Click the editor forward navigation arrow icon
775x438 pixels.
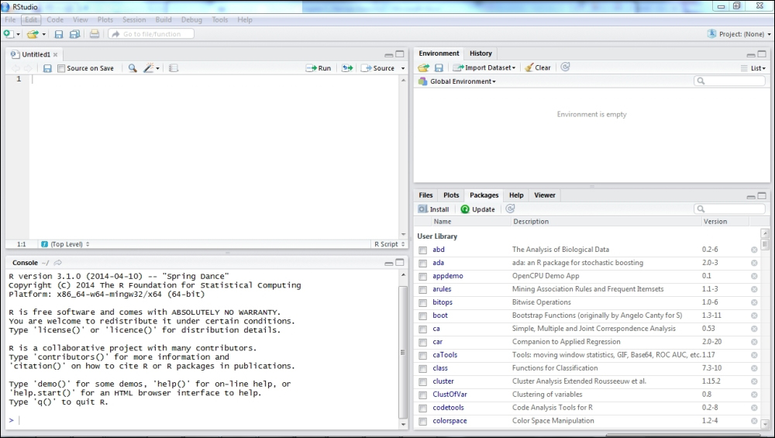28,68
